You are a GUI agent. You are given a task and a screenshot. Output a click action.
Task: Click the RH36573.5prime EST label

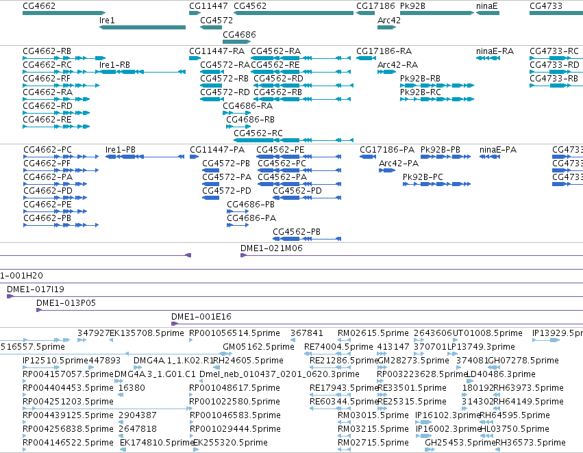(x=530, y=443)
